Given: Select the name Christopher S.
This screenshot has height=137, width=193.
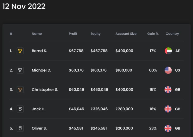Looking at the screenshot, I should coord(45,89).
